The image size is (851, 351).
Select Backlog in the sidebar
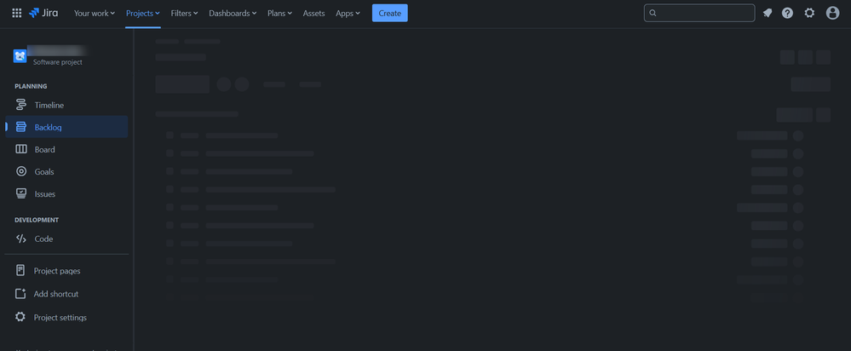(66, 128)
